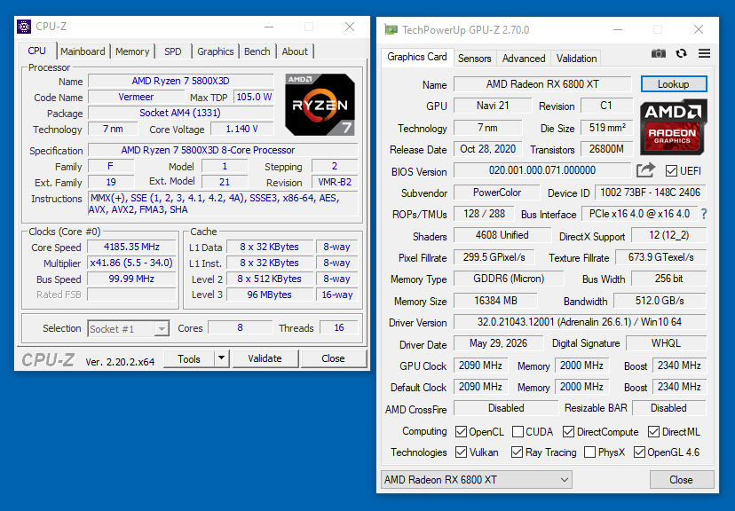The image size is (735, 511).
Task: Open the GPU-Z hamburger menu
Action: tap(704, 53)
